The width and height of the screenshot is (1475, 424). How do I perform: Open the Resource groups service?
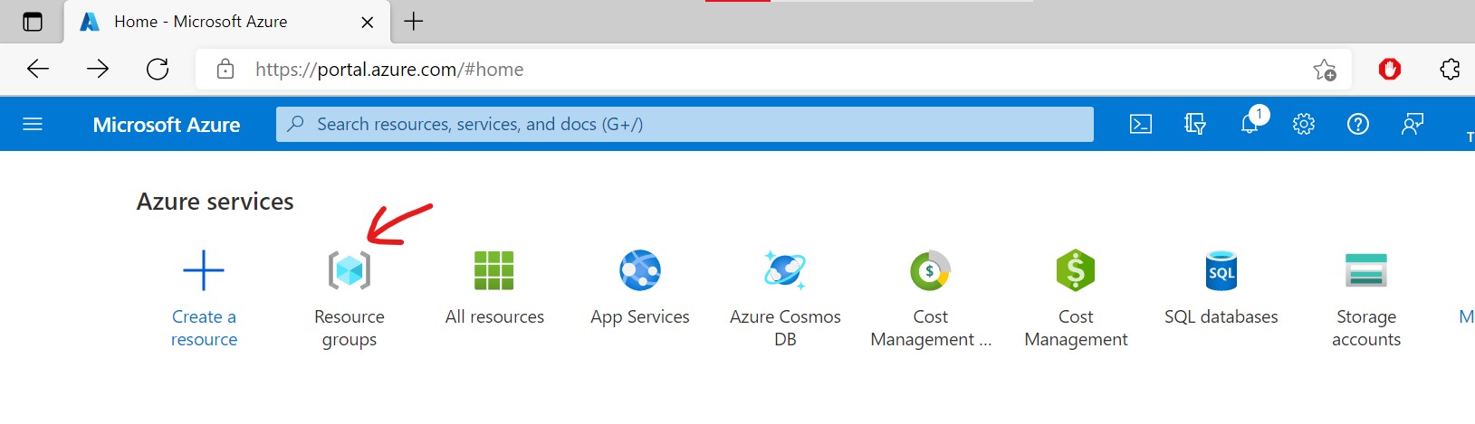[350, 271]
